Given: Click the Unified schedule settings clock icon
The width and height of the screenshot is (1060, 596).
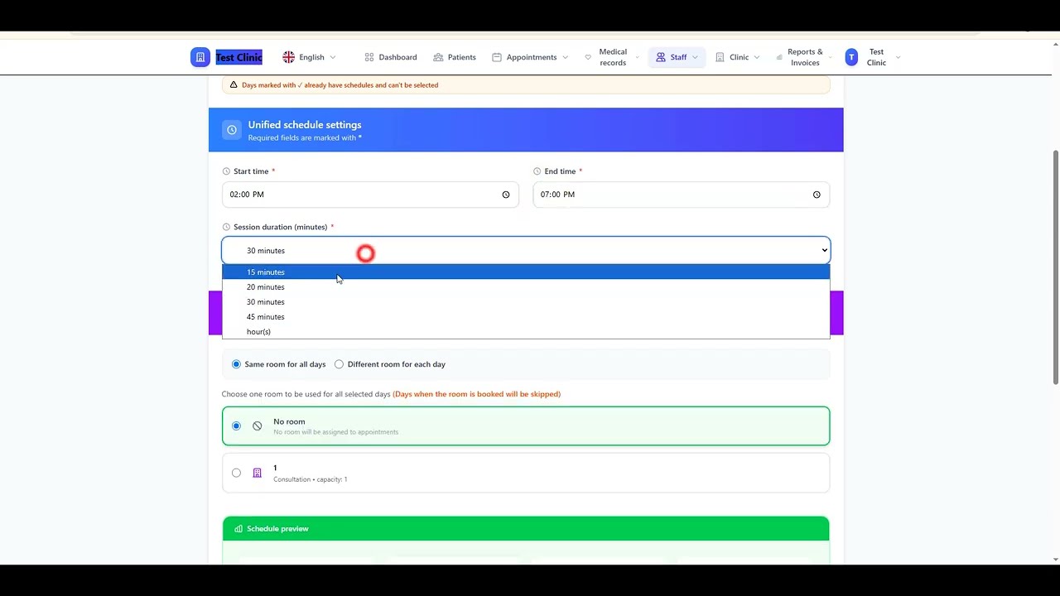Looking at the screenshot, I should pos(232,130).
